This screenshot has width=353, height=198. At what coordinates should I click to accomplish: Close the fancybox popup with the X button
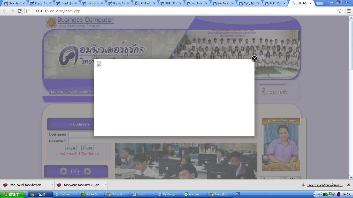pyautogui.click(x=254, y=59)
